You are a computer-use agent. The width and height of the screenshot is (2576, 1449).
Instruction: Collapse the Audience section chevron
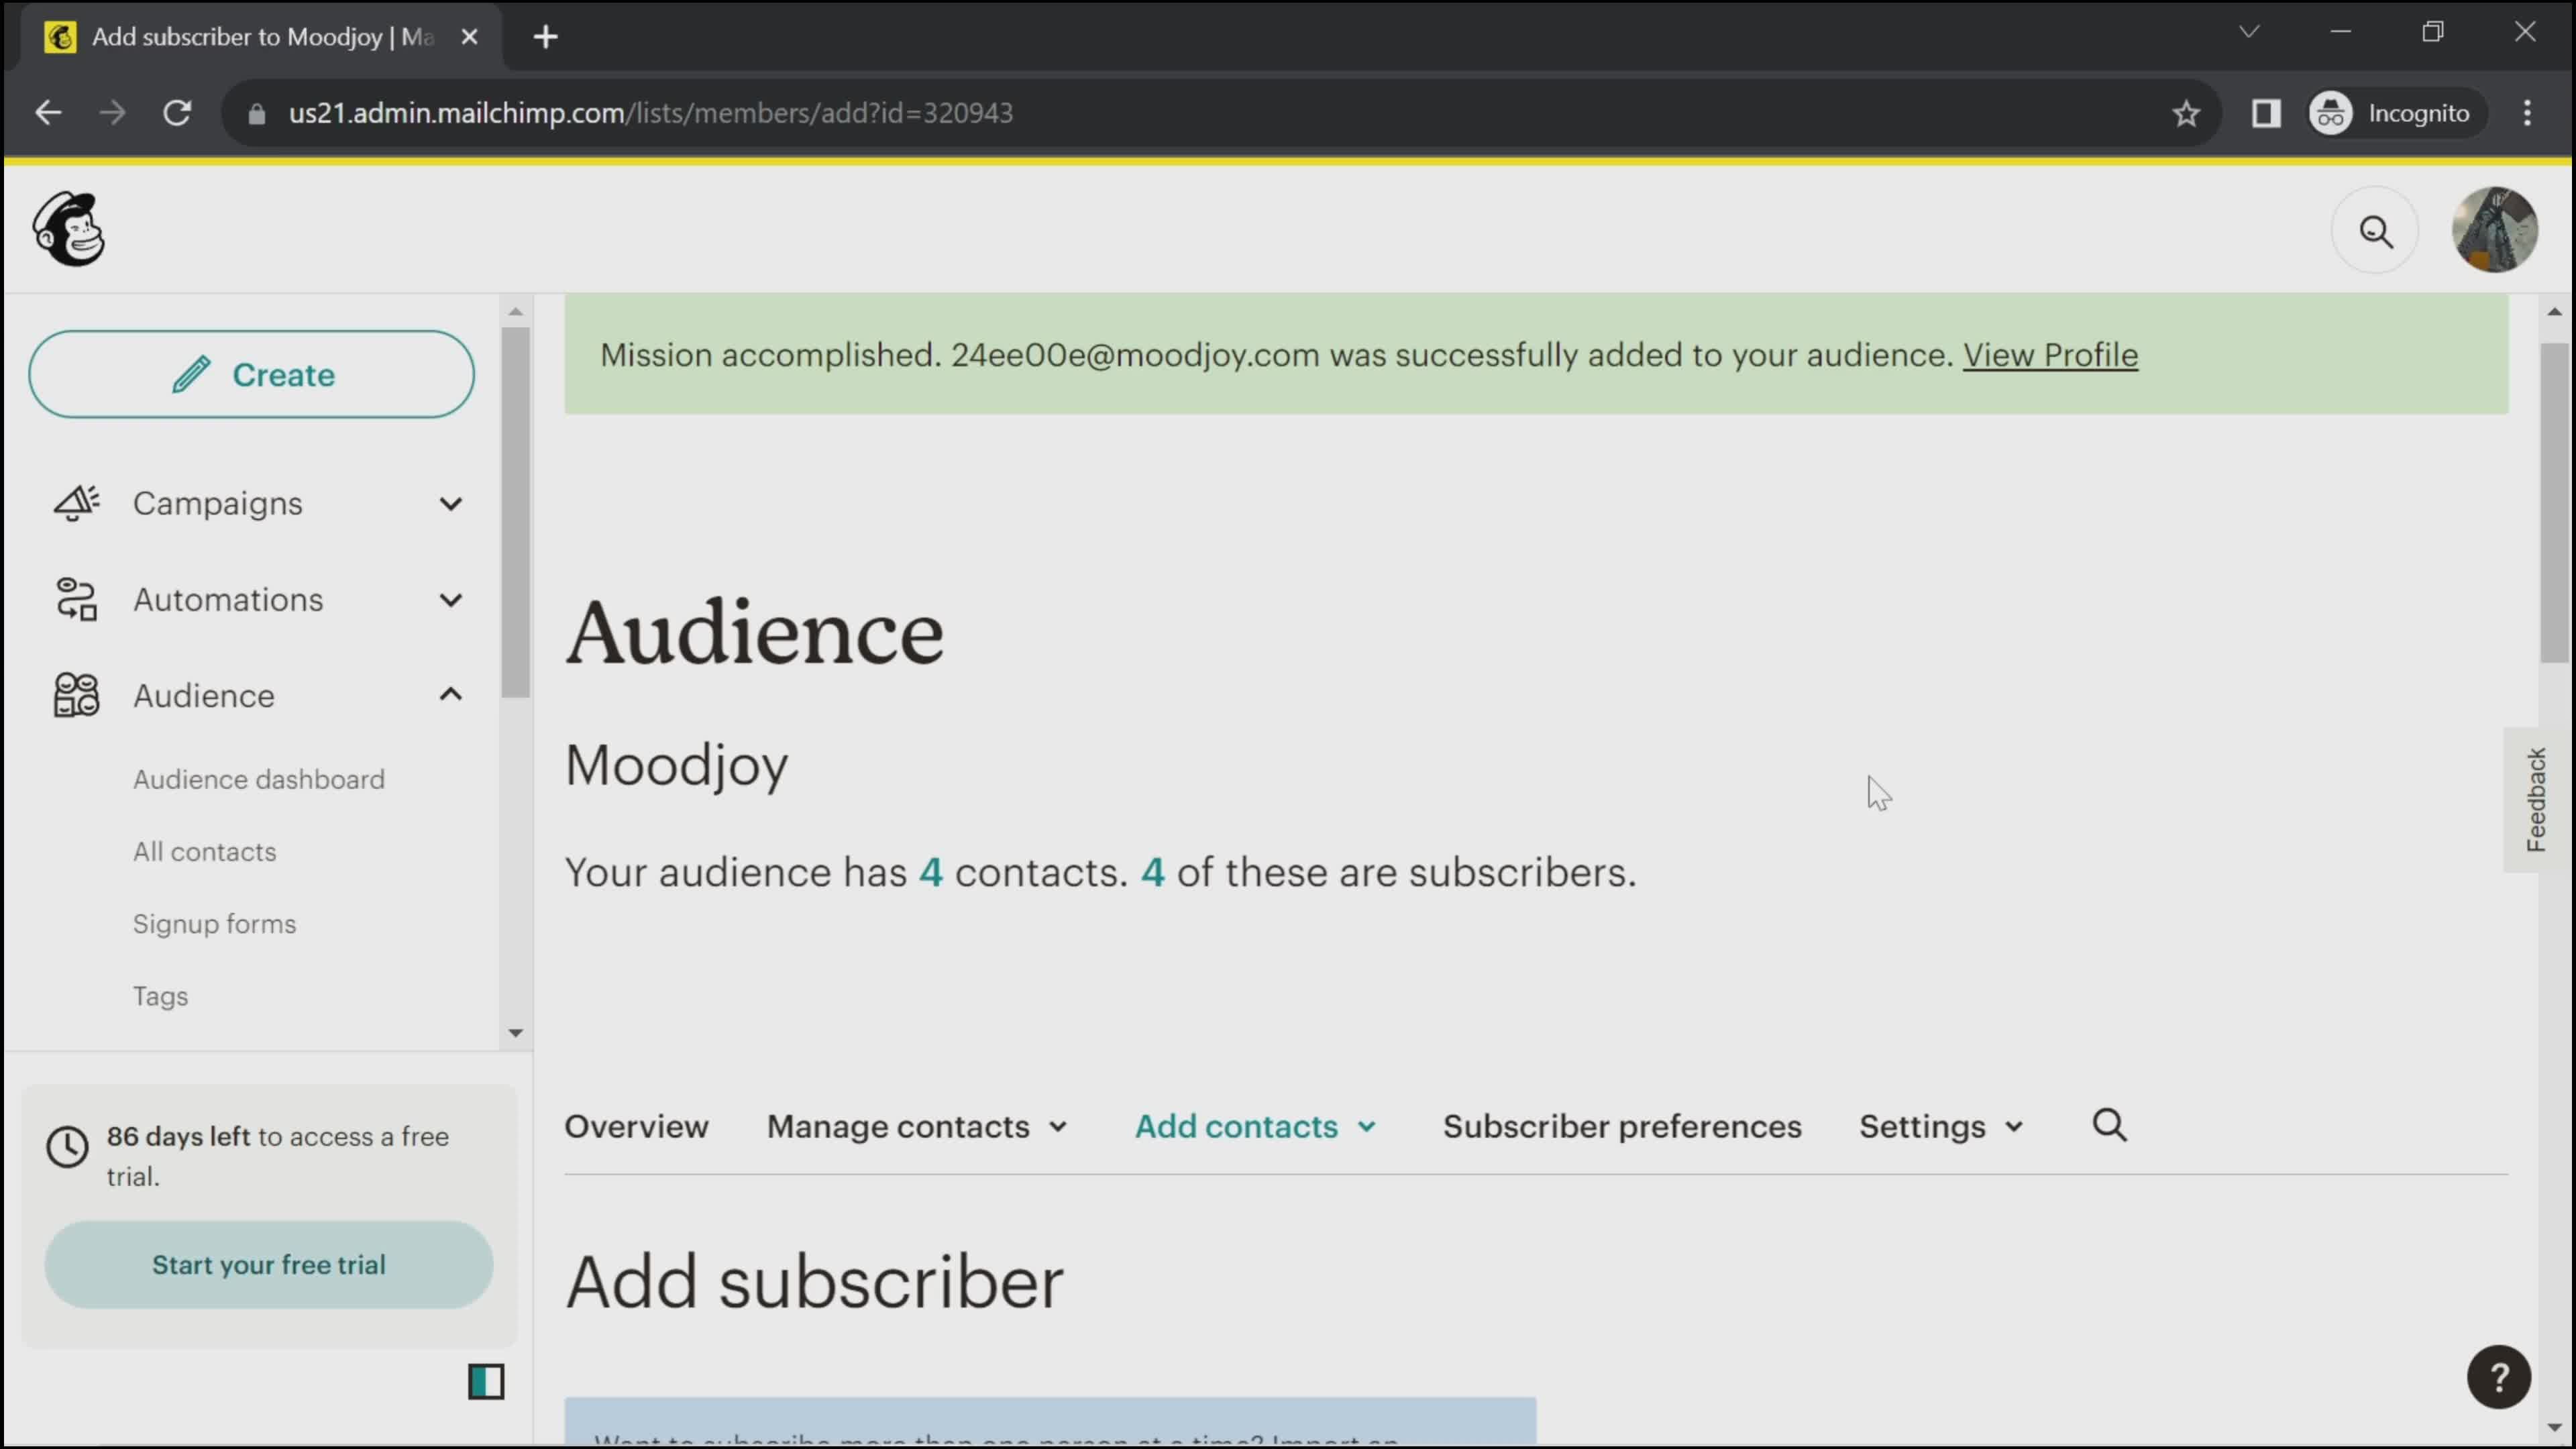451,694
